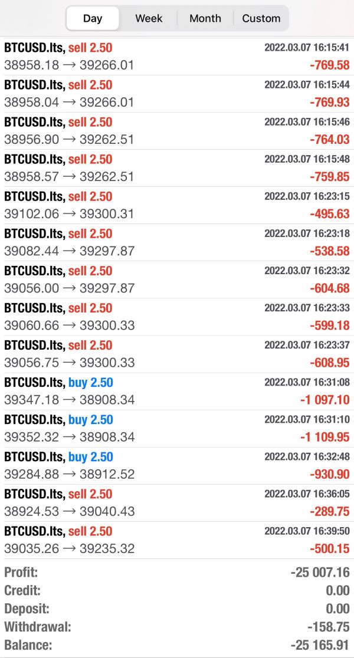Select the trade with loss -769.93
The image size is (354, 658).
point(177,94)
